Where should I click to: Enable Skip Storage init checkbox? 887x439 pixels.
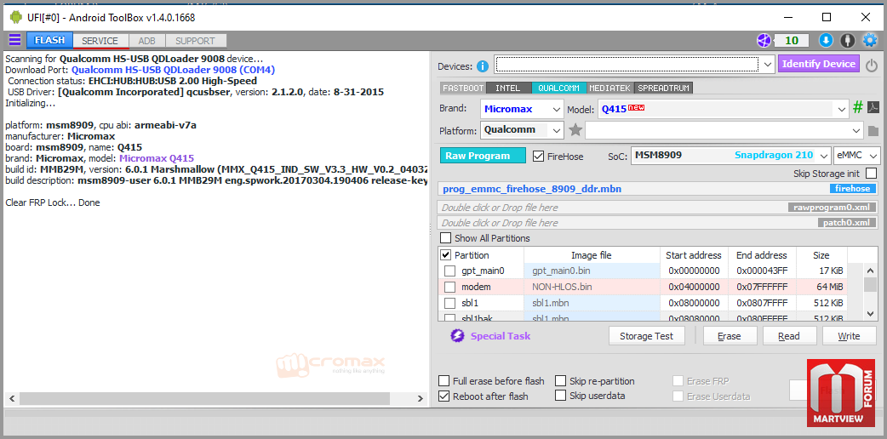(871, 173)
